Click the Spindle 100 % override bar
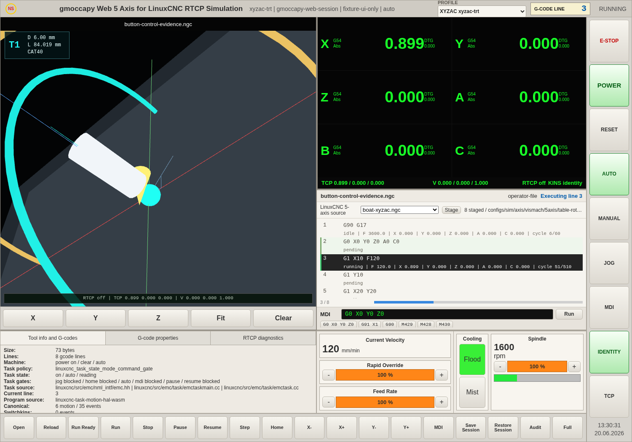Screen dimensions: 632x442 (537, 367)
